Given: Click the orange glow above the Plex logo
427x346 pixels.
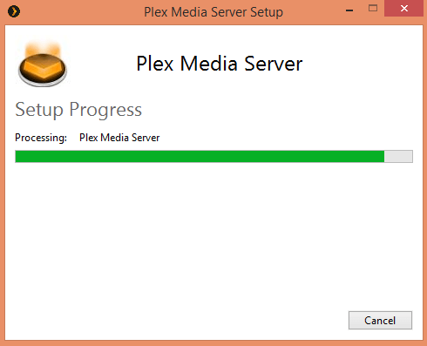Looking at the screenshot, I should 43,49.
